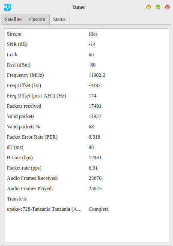Click the Audio Frames Played row
This screenshot has height=246, width=173.
pyautogui.click(x=87, y=188)
